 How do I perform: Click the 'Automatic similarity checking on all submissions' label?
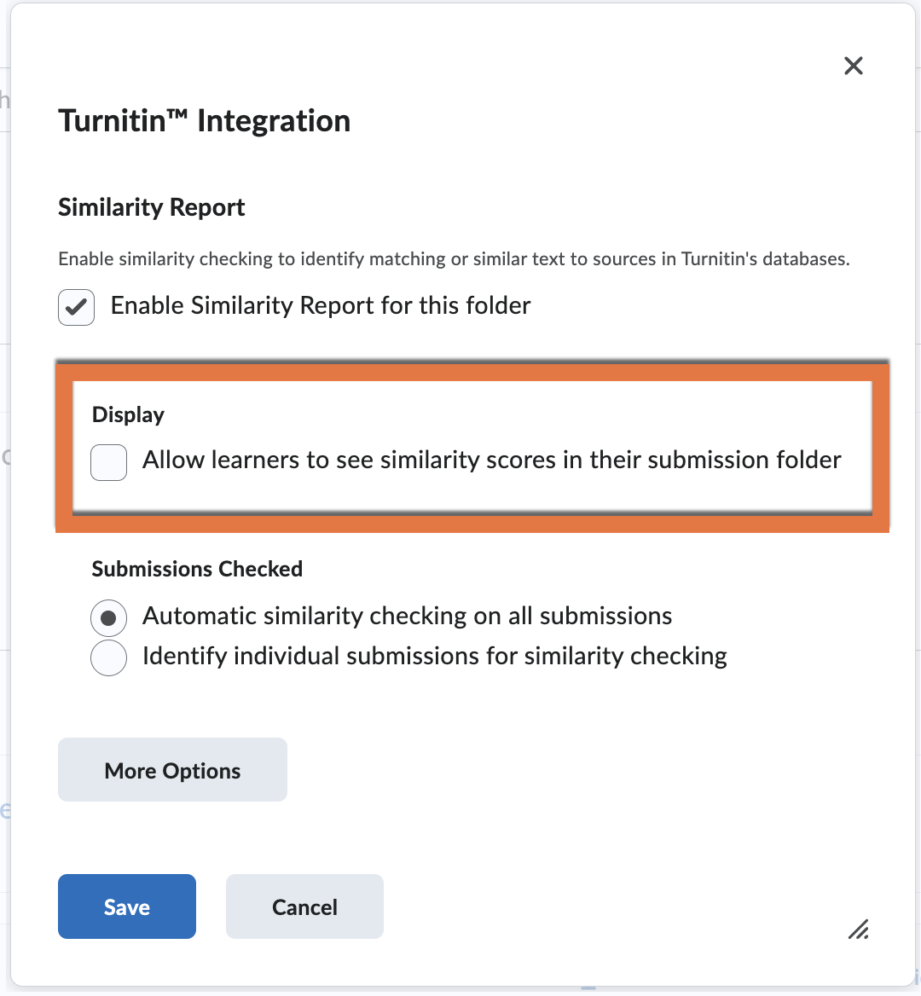tap(407, 617)
